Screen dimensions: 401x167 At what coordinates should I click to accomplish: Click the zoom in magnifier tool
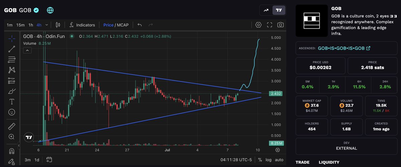(12, 137)
